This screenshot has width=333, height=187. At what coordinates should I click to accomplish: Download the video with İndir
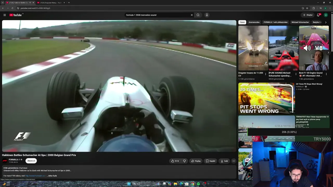click(224, 161)
